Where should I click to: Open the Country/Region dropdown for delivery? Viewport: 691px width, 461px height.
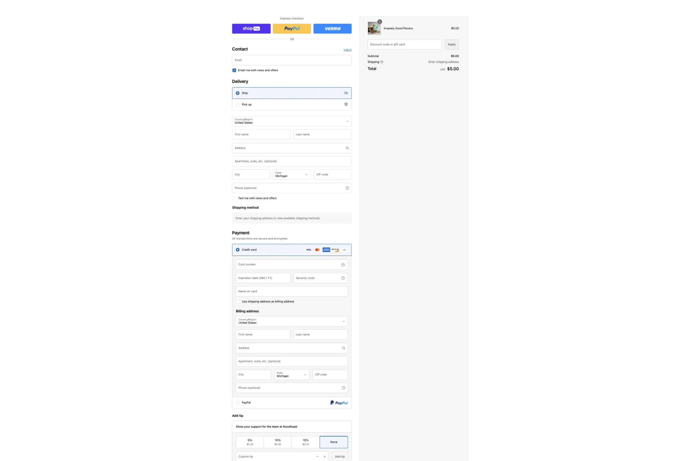(291, 121)
